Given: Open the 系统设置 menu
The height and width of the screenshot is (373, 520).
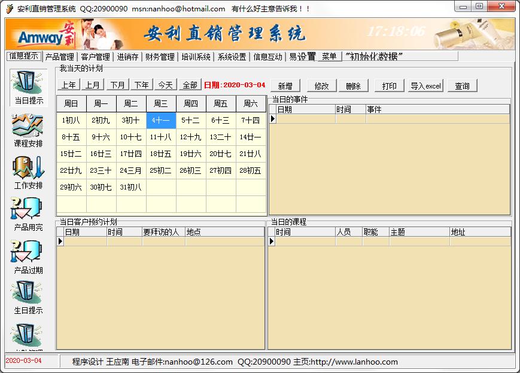Looking at the screenshot, I should [x=232, y=57].
